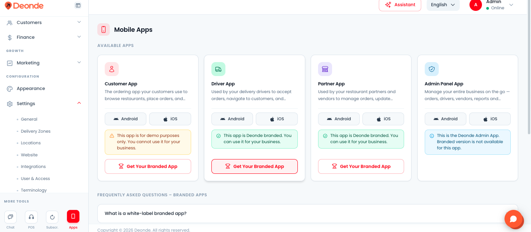Download Driver App for iOS

[x=277, y=119]
